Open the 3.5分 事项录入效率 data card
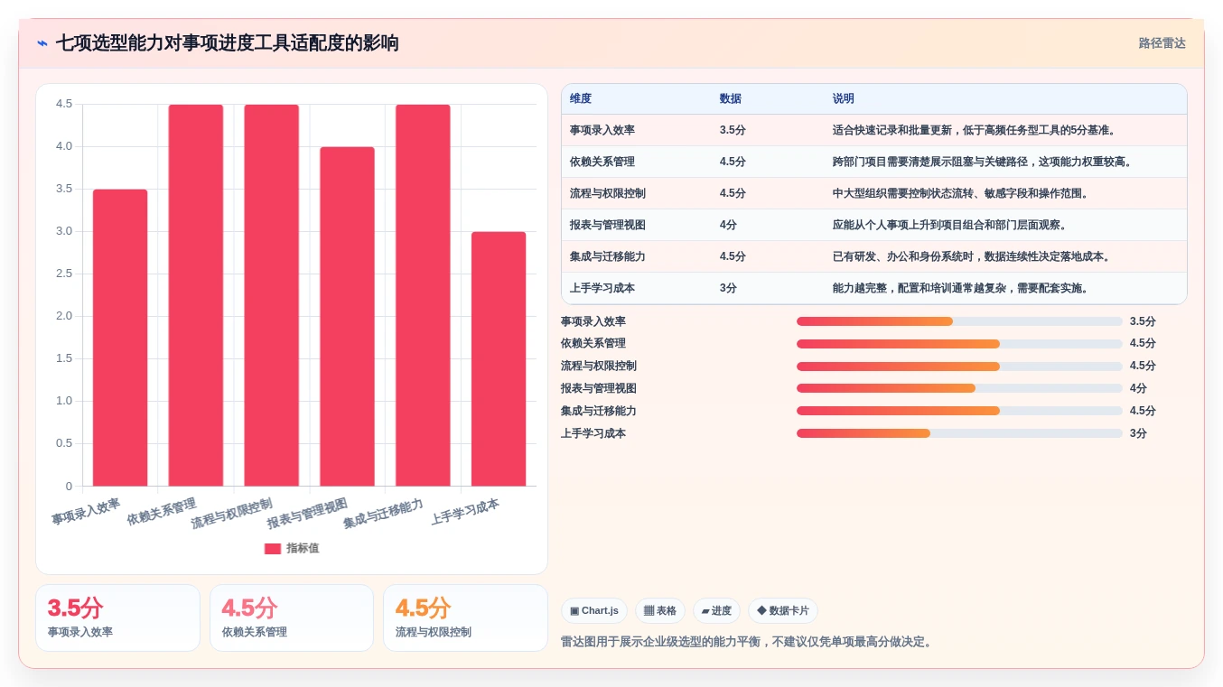Image resolution: width=1223 pixels, height=687 pixels. [x=117, y=618]
